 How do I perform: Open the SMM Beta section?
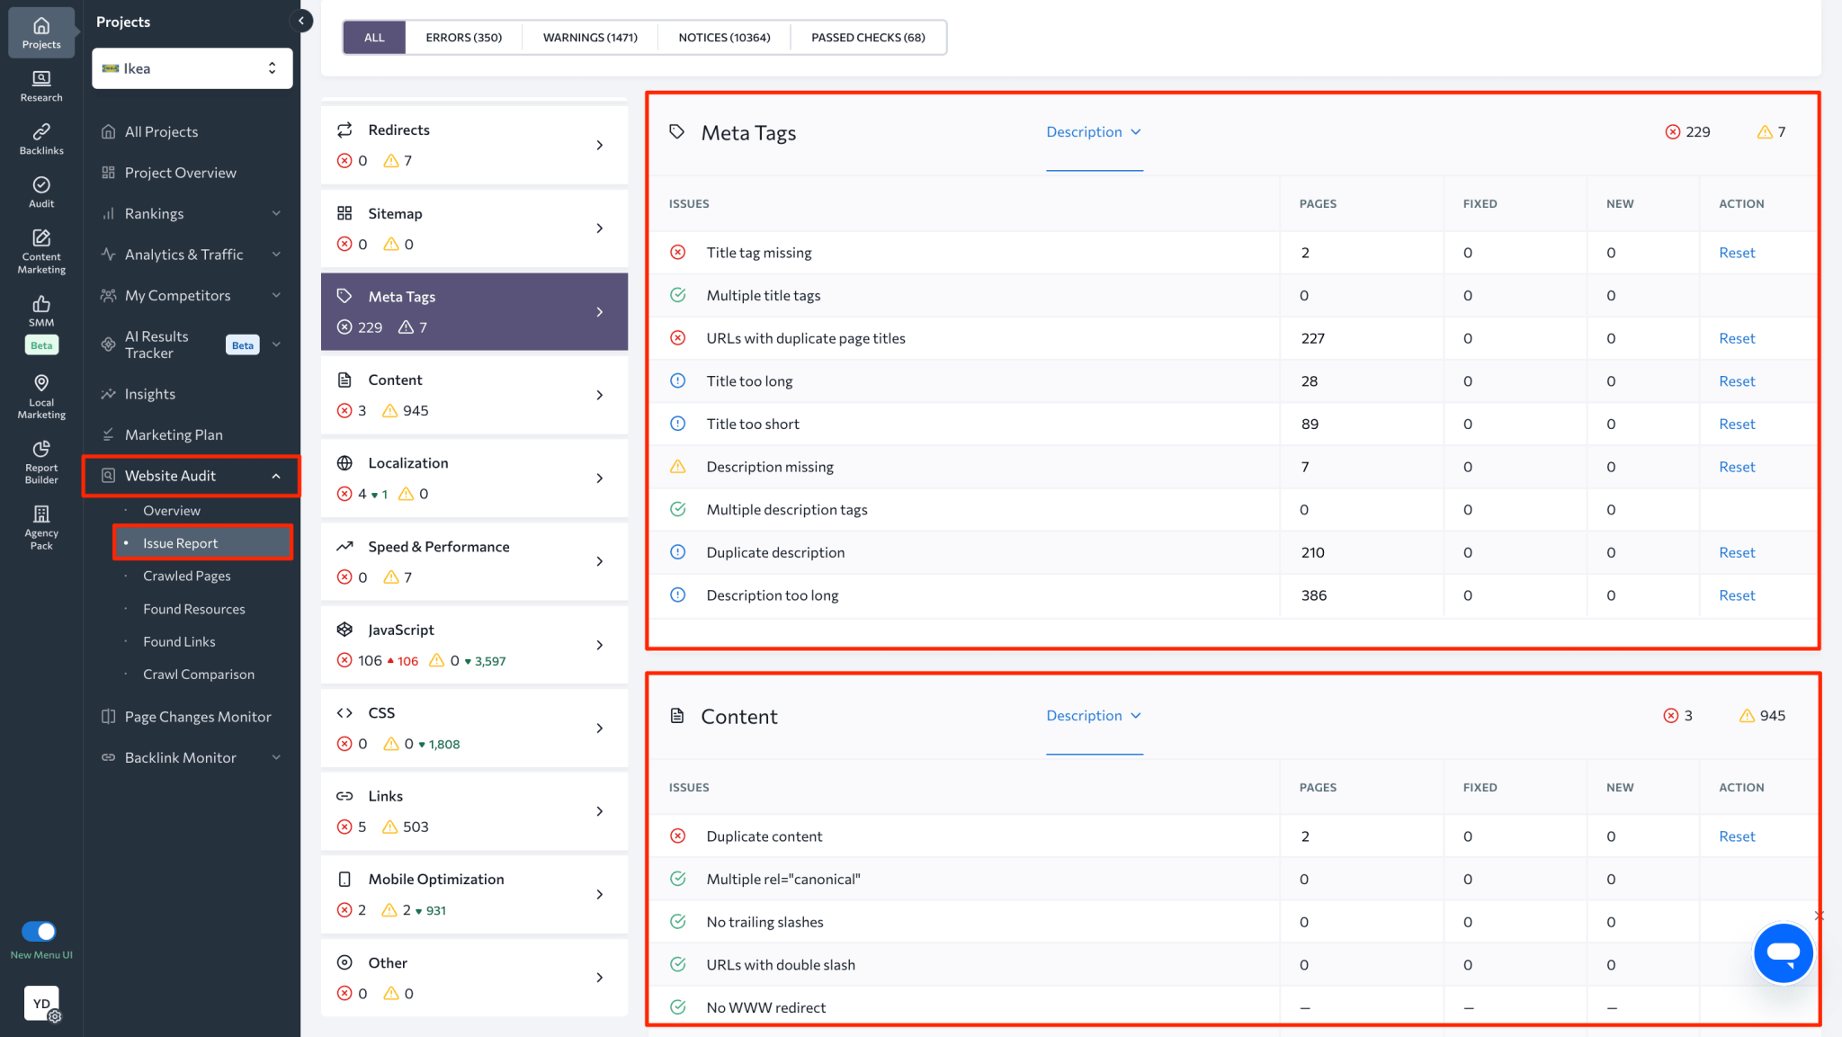pyautogui.click(x=40, y=319)
